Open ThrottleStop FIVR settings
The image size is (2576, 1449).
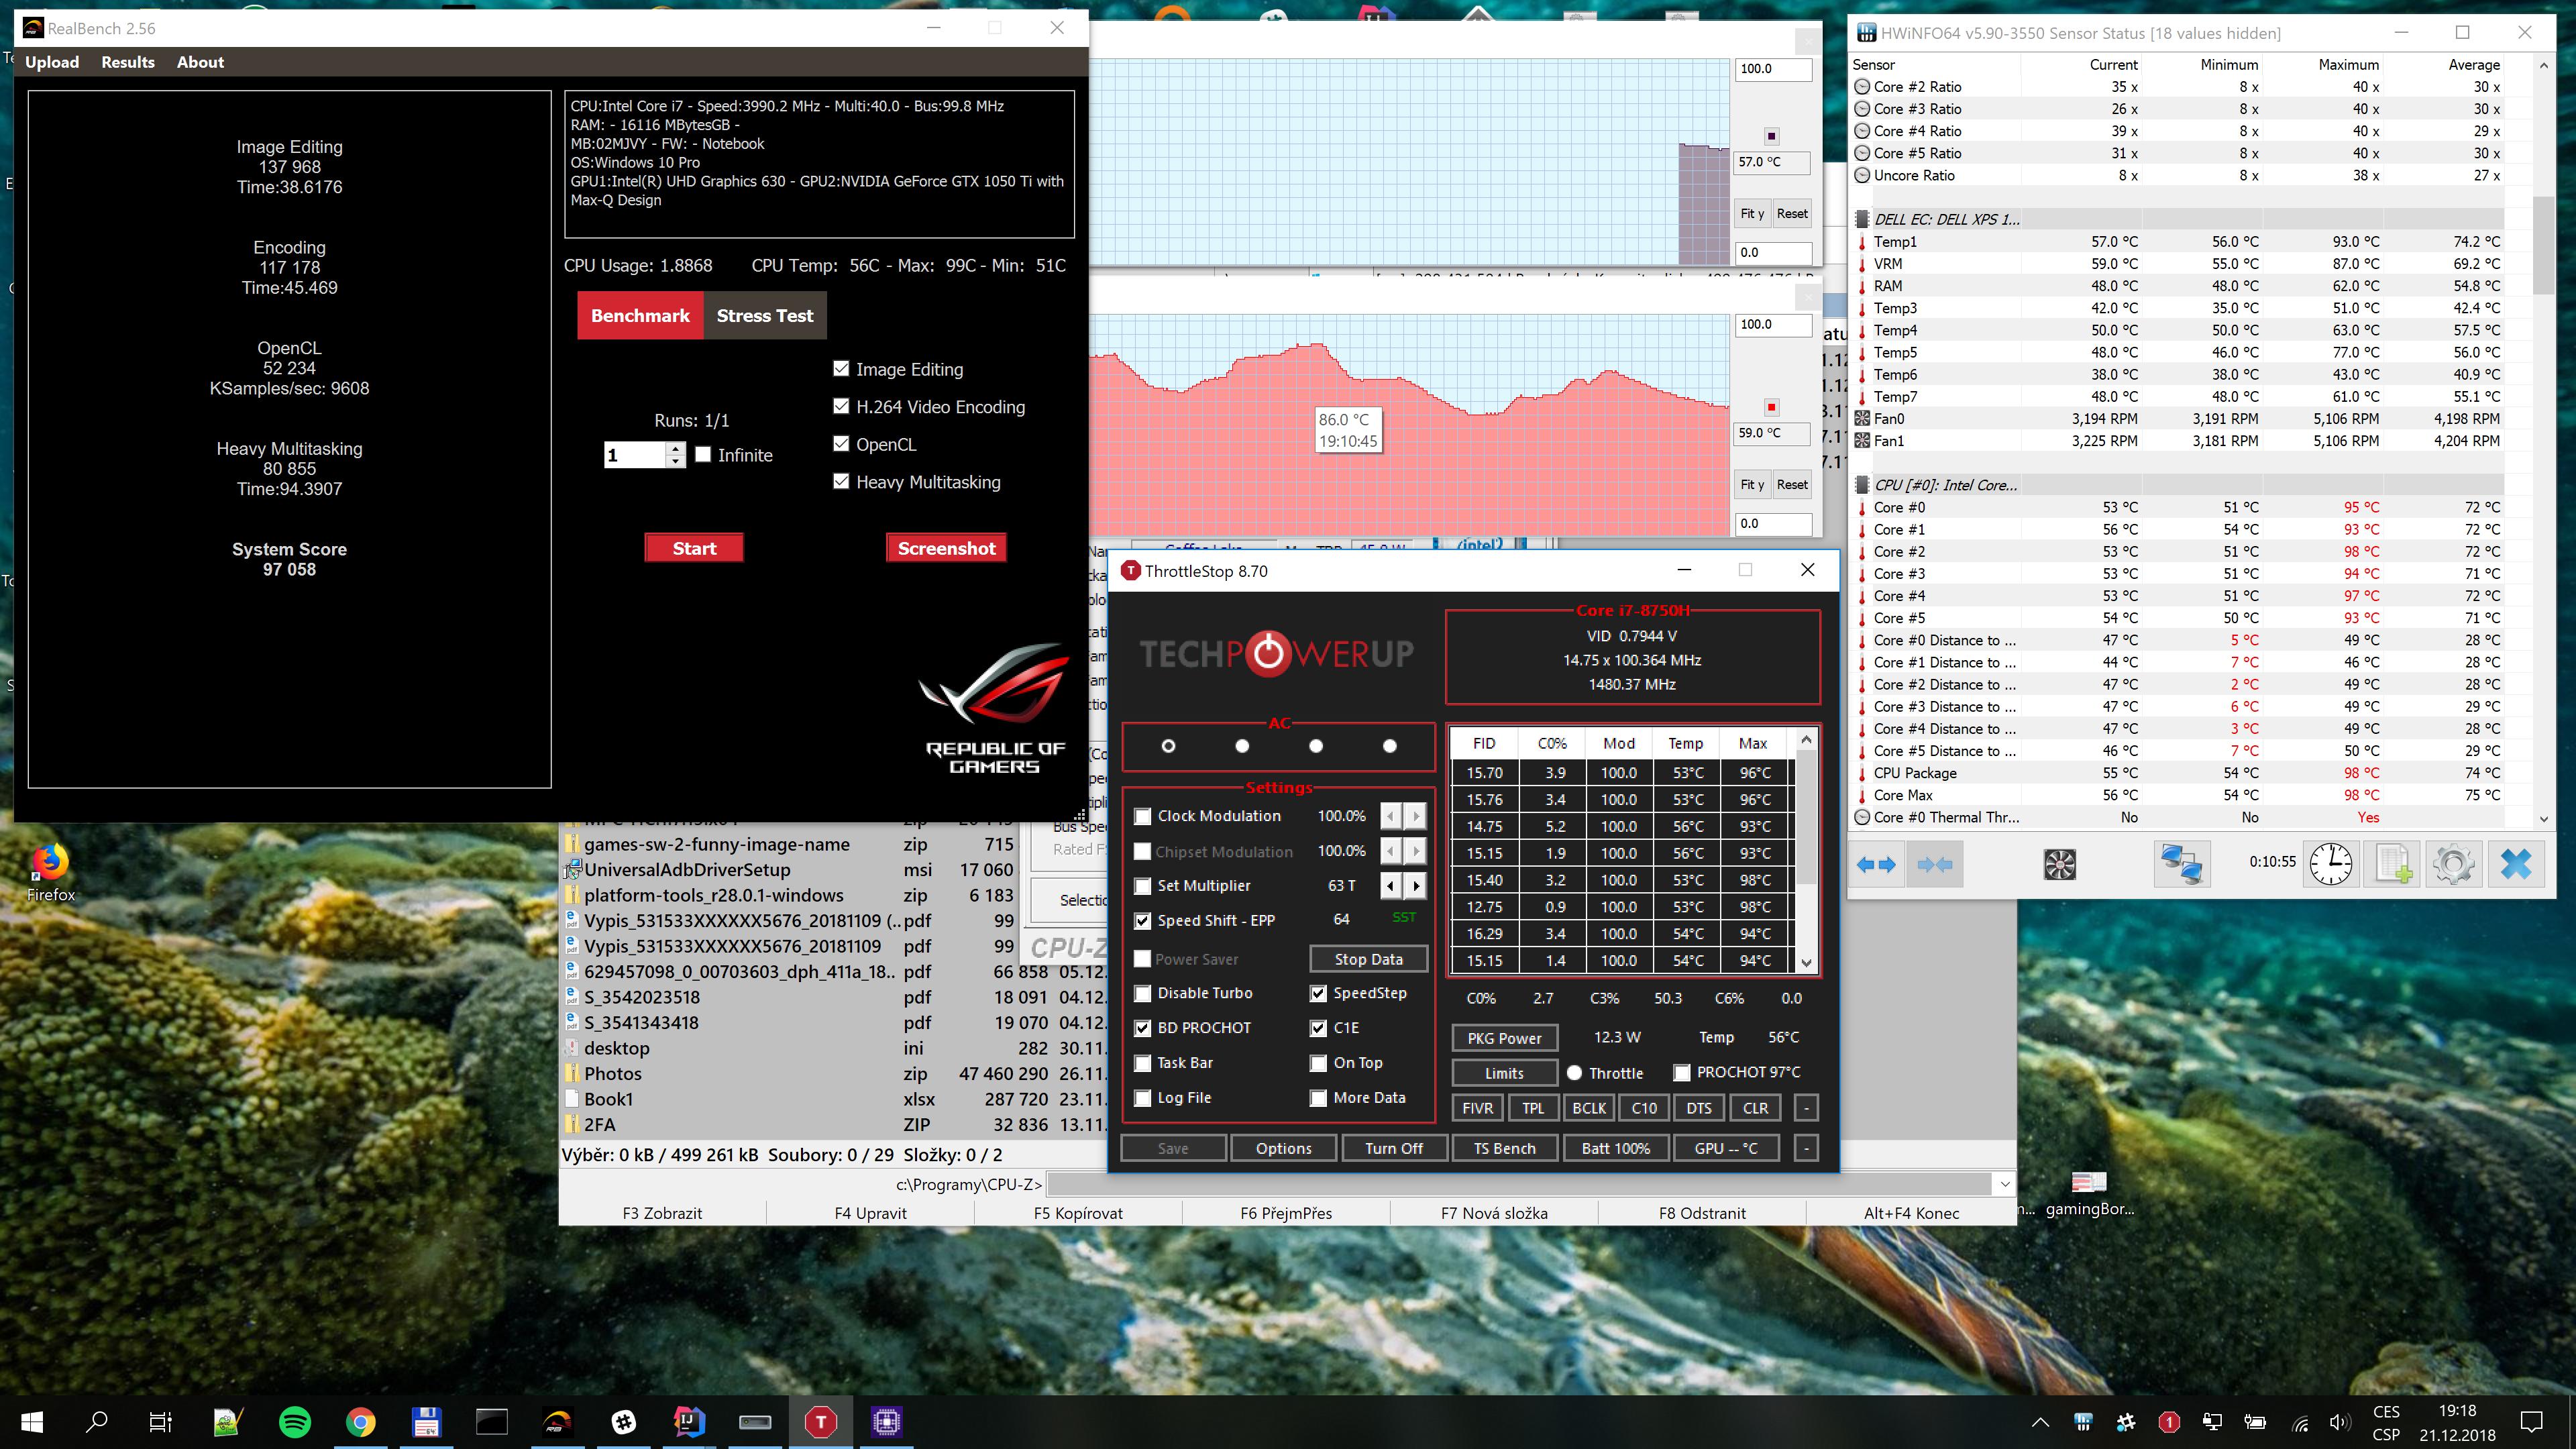1477,1108
